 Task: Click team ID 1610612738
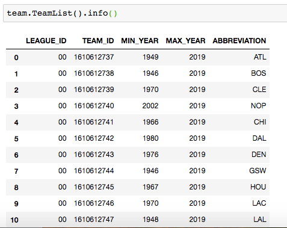[94, 73]
